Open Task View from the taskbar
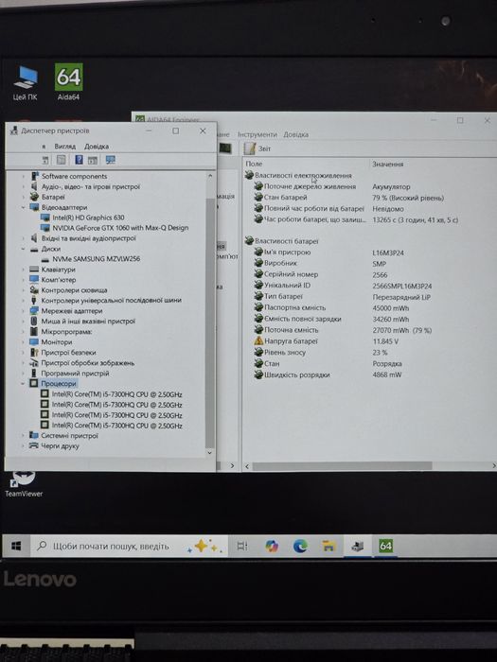Screen dimensions: 497x662 [x=242, y=546]
